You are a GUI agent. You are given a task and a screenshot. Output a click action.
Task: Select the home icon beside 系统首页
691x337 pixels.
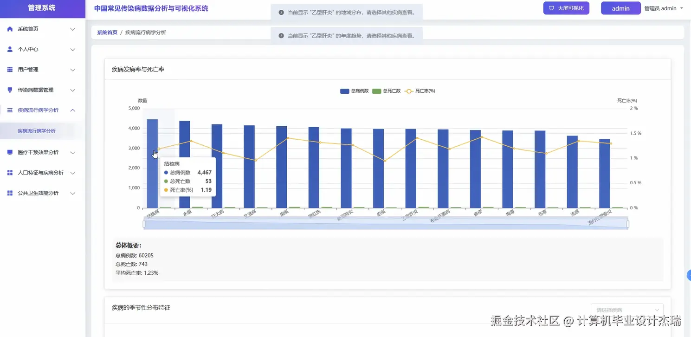tap(9, 29)
